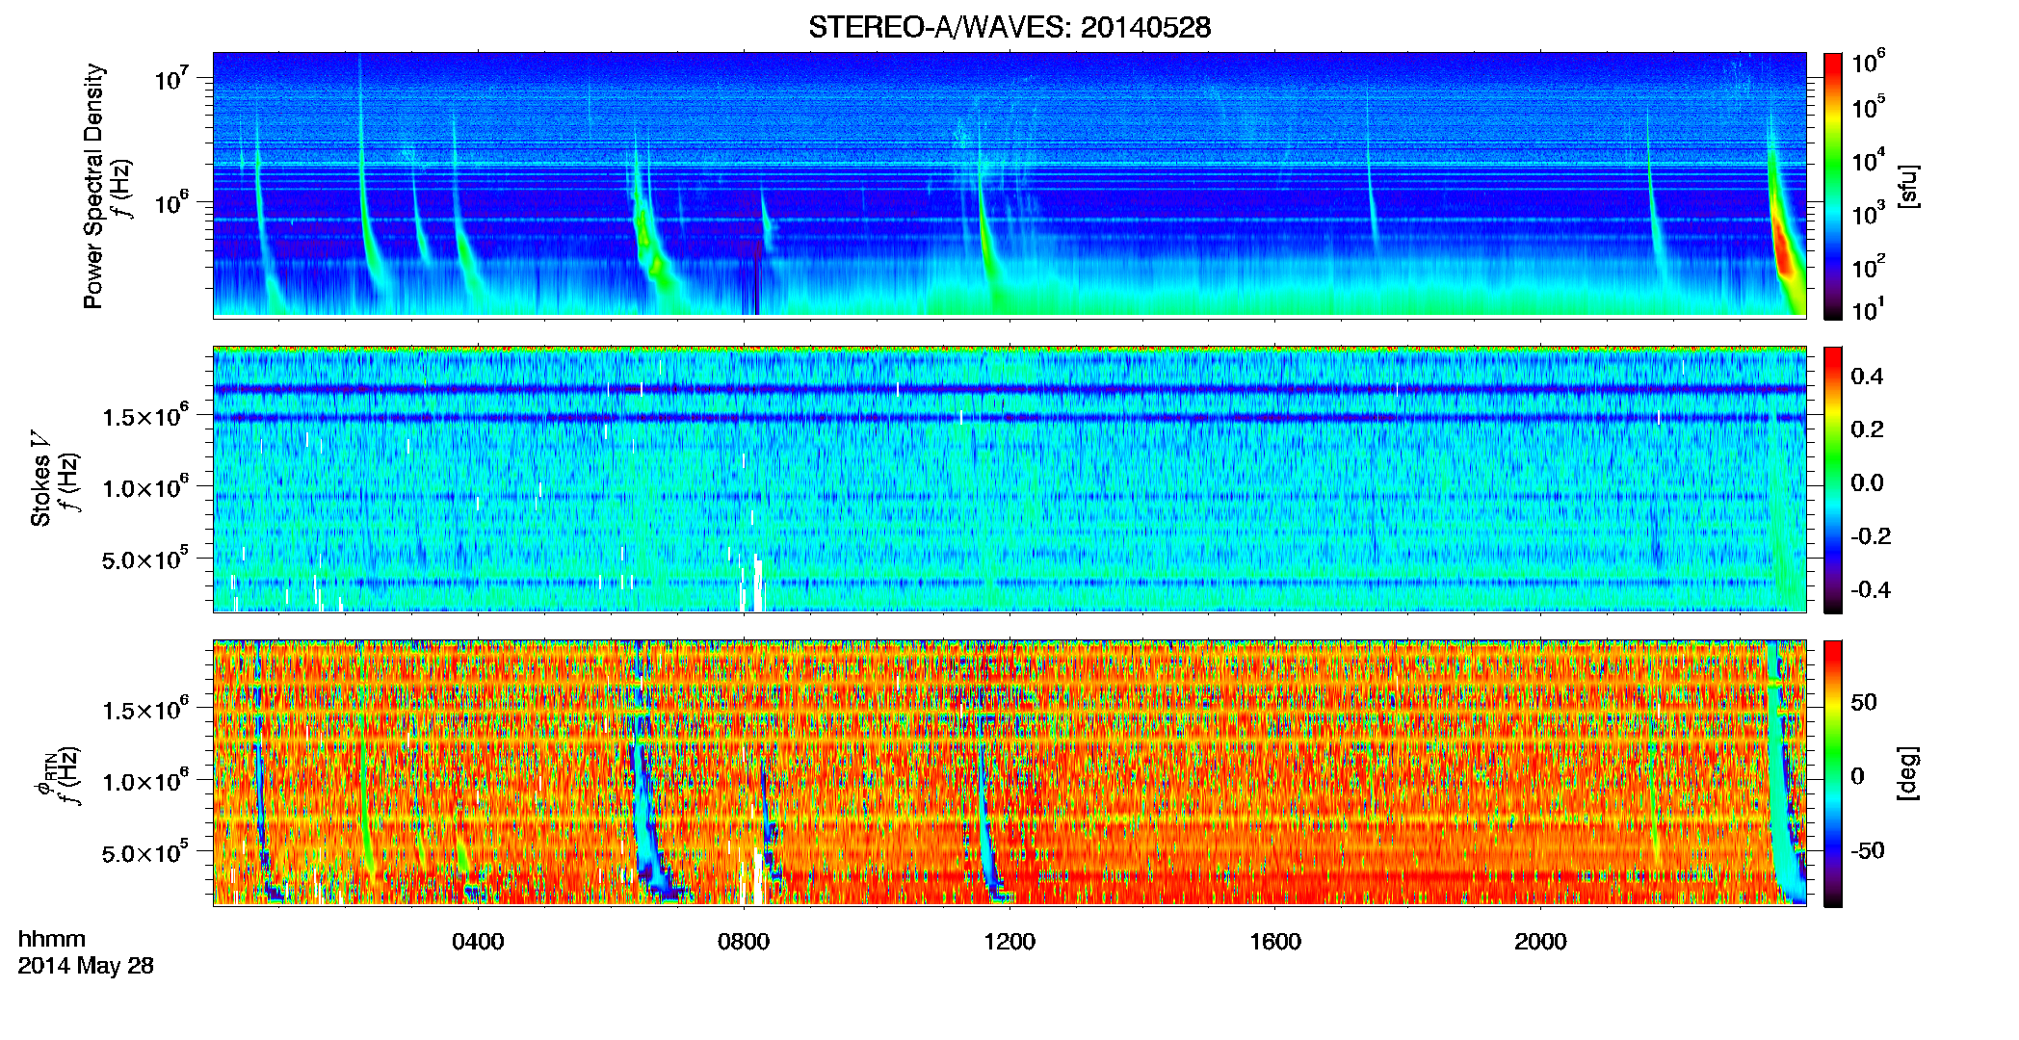
Task: Select the 1.5×10^6 tick of the φ RTN panel
Action: coord(144,710)
